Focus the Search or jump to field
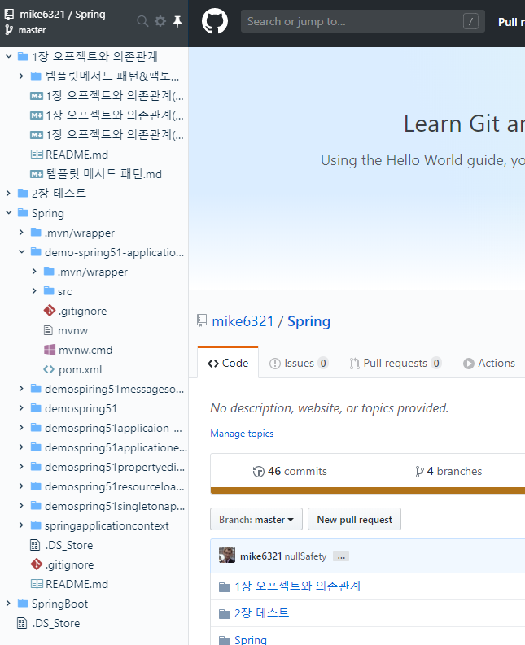 click(x=362, y=21)
